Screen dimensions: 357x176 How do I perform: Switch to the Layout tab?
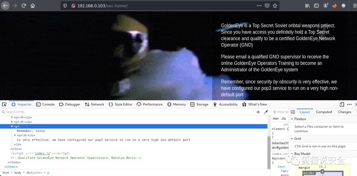pos(305,112)
